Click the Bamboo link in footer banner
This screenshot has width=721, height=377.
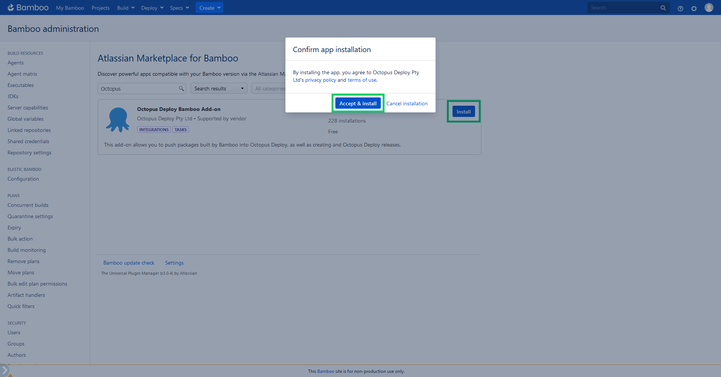tap(326, 371)
